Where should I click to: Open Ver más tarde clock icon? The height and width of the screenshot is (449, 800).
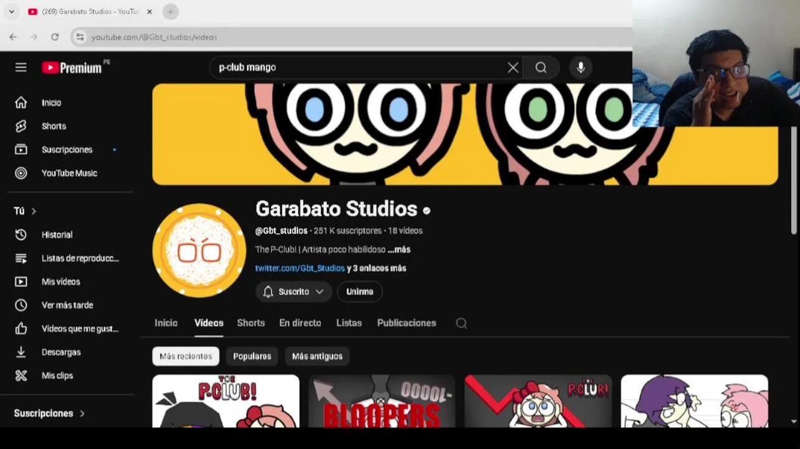point(21,305)
